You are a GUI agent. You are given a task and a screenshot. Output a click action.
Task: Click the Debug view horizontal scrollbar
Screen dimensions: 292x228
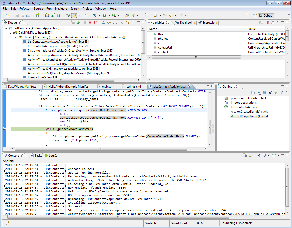tap(61, 80)
